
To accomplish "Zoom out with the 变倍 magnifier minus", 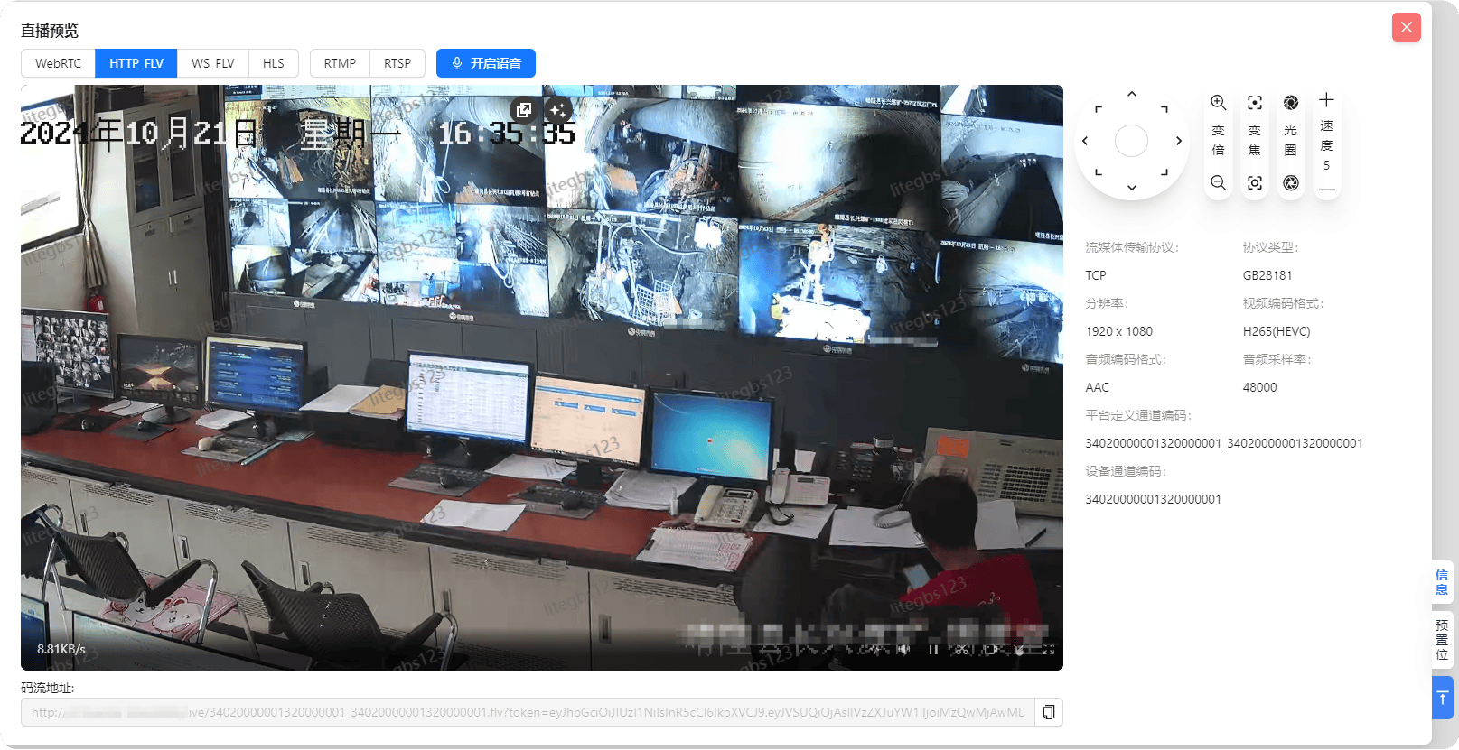I will pos(1218,183).
